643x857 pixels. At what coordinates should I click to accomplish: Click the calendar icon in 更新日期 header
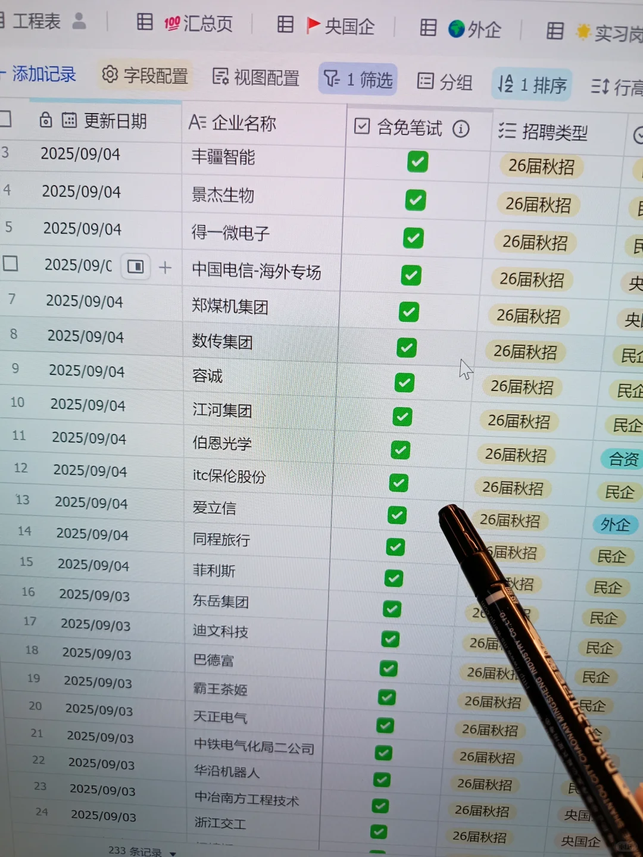pos(69,121)
